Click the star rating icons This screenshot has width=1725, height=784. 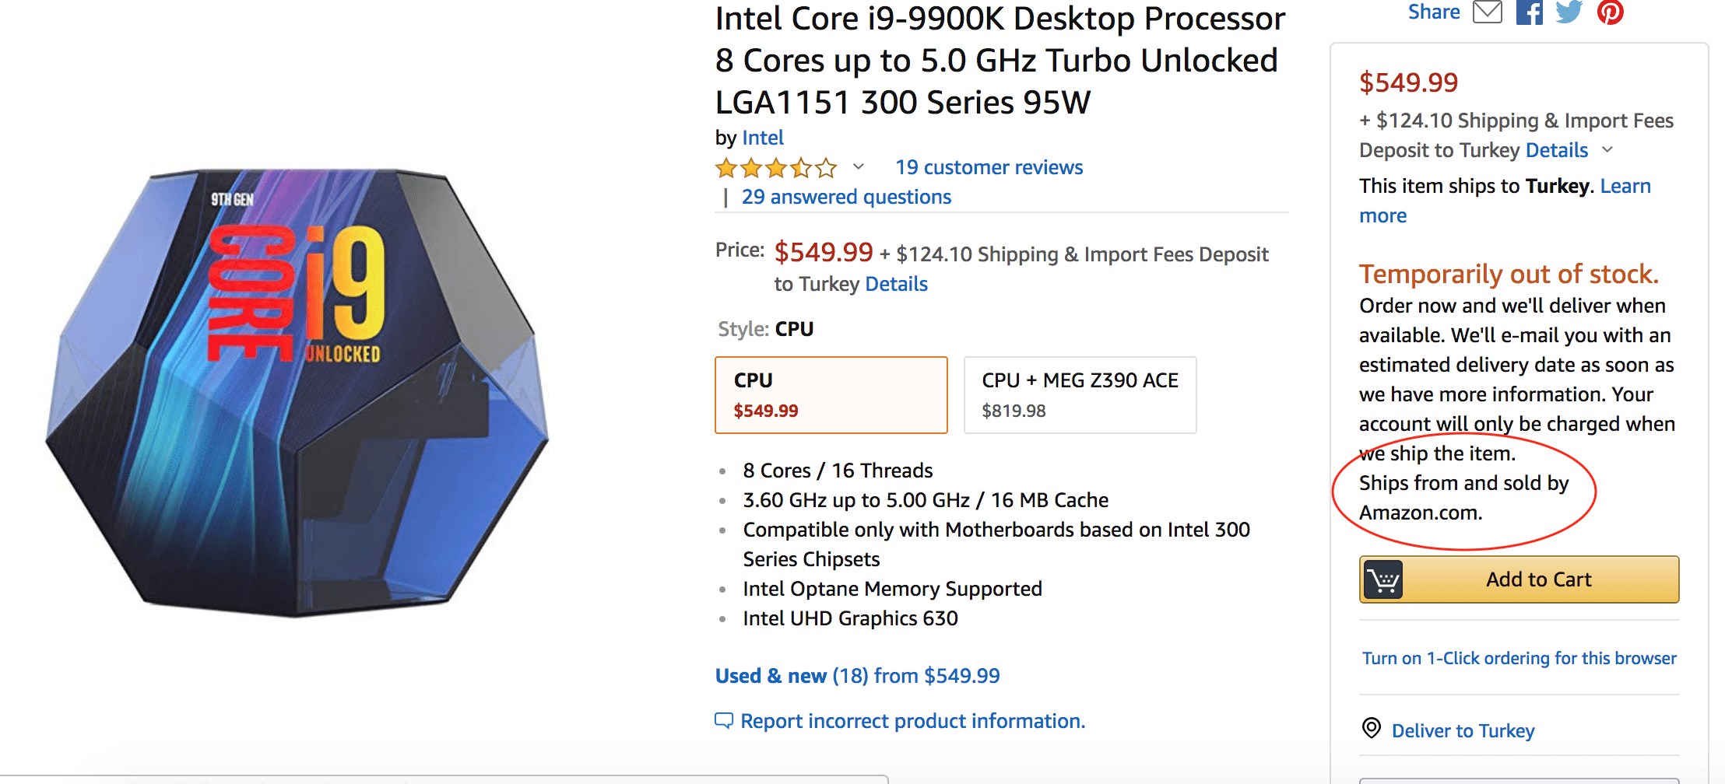pos(776,168)
